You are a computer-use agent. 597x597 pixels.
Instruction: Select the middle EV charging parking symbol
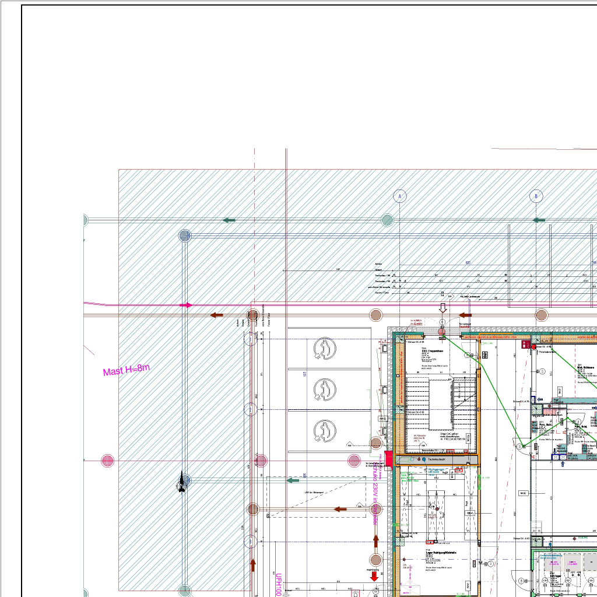pyautogui.click(x=325, y=390)
